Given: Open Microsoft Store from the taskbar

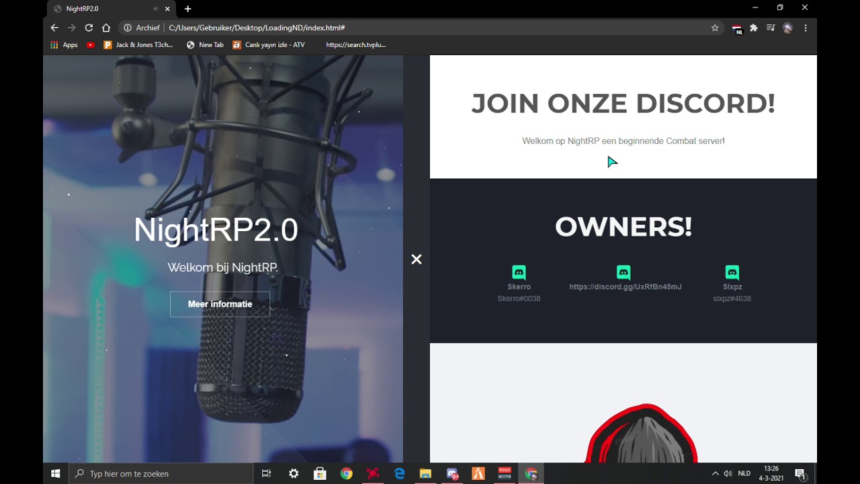Looking at the screenshot, I should pyautogui.click(x=320, y=473).
